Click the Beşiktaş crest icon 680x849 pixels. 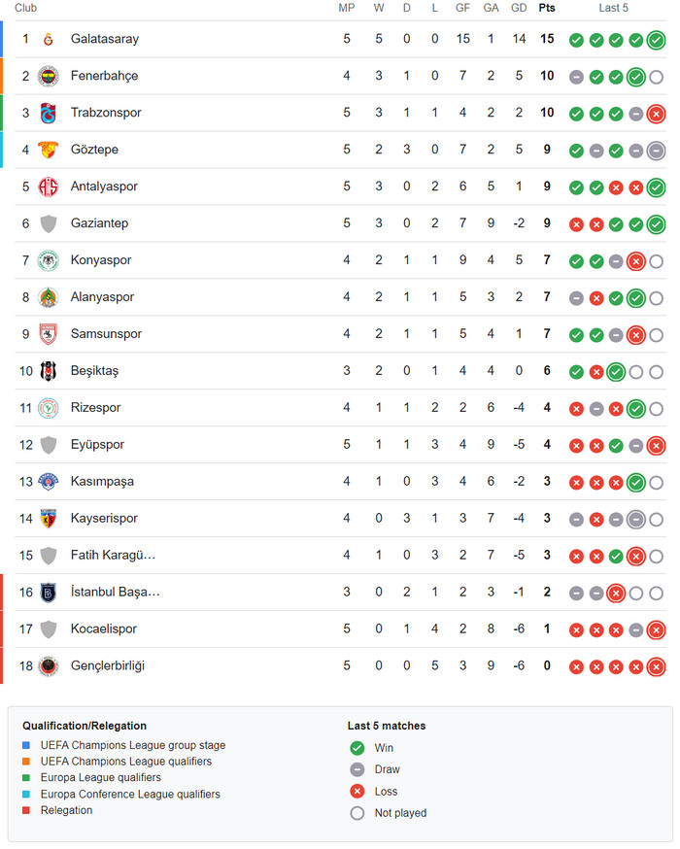click(x=49, y=371)
